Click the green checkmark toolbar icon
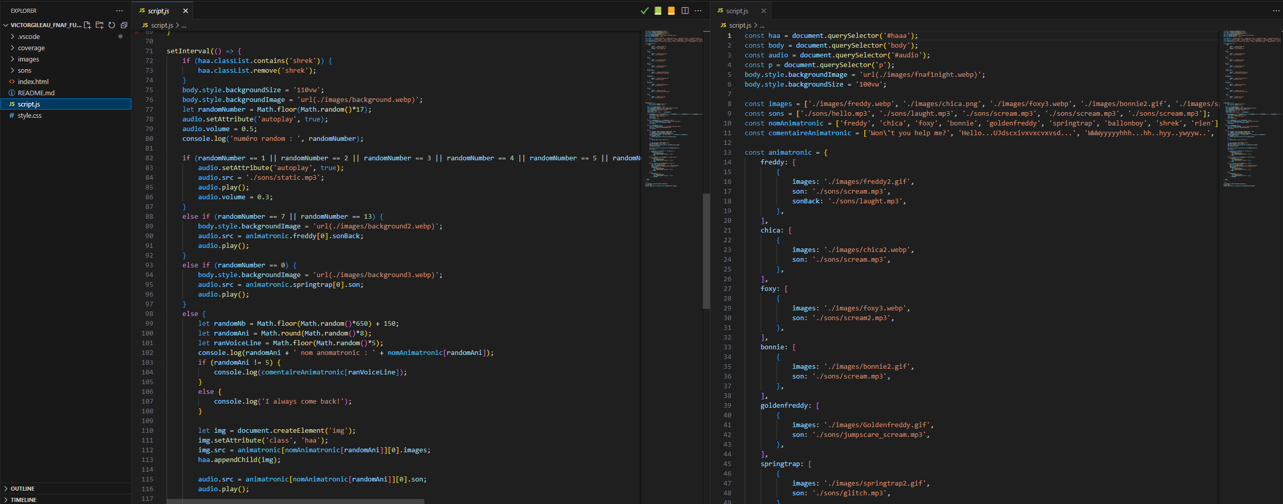The height and width of the screenshot is (504, 1283). click(x=645, y=11)
